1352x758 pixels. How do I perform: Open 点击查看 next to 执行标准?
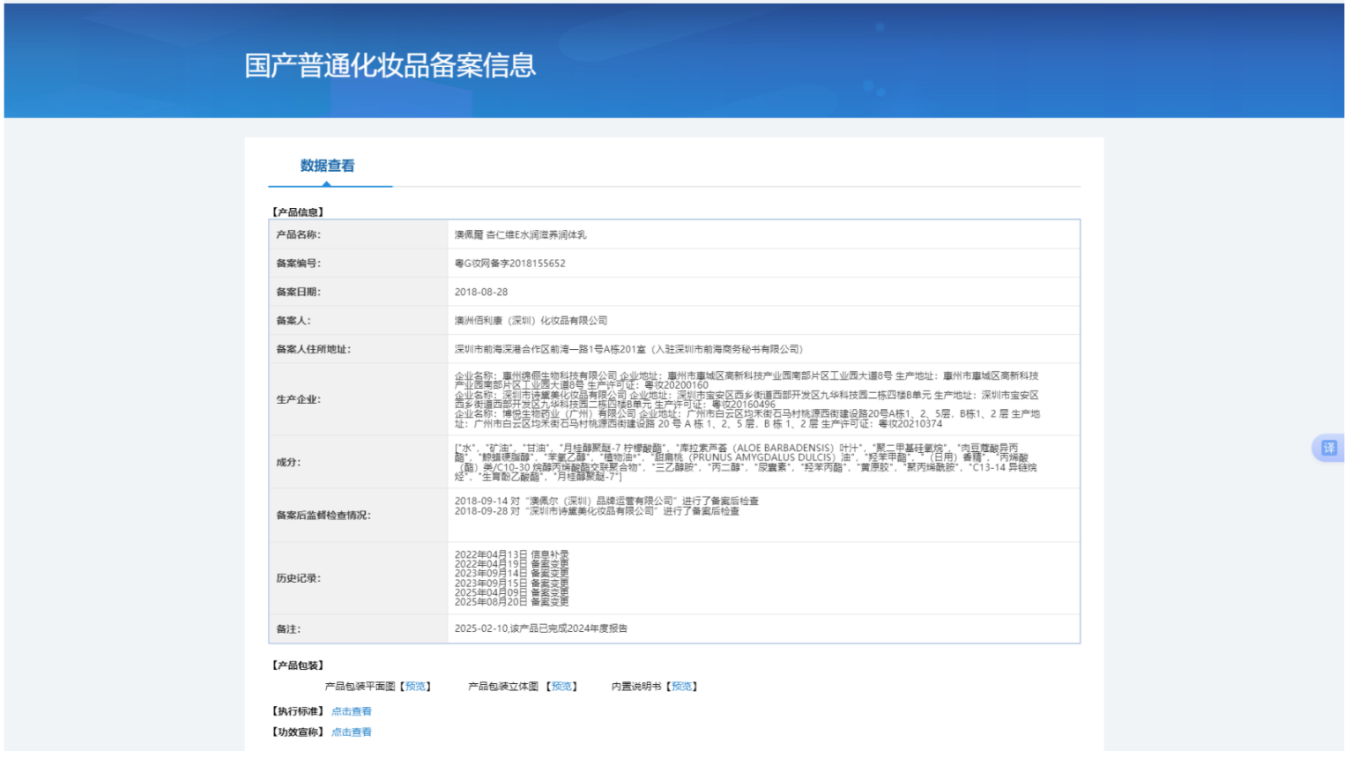pos(351,711)
